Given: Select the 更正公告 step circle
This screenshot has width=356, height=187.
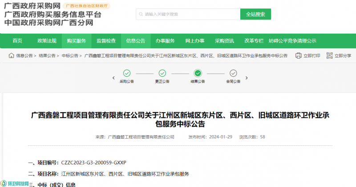Looking at the screenshot, I should 162,73.
